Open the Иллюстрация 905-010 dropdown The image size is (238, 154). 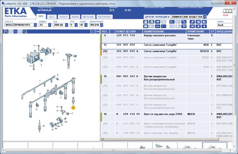point(102,25)
